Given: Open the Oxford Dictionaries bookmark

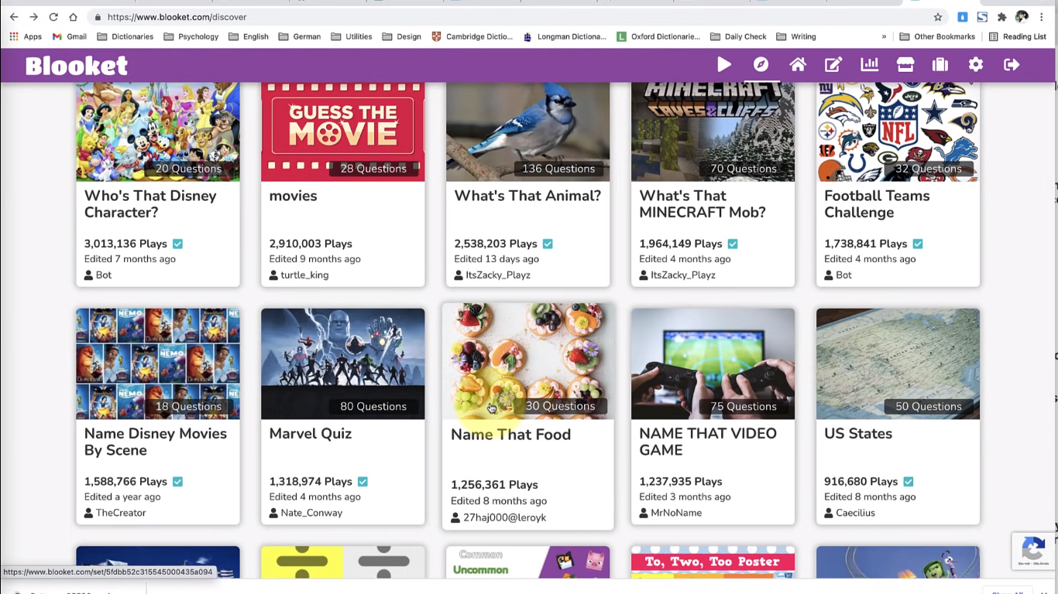Looking at the screenshot, I should pos(658,36).
